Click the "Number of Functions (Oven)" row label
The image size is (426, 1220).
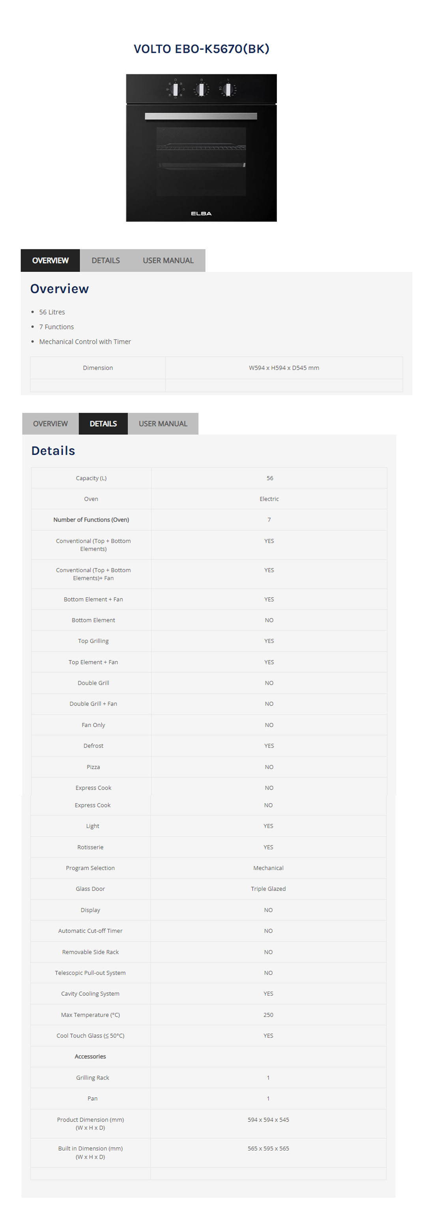point(91,520)
